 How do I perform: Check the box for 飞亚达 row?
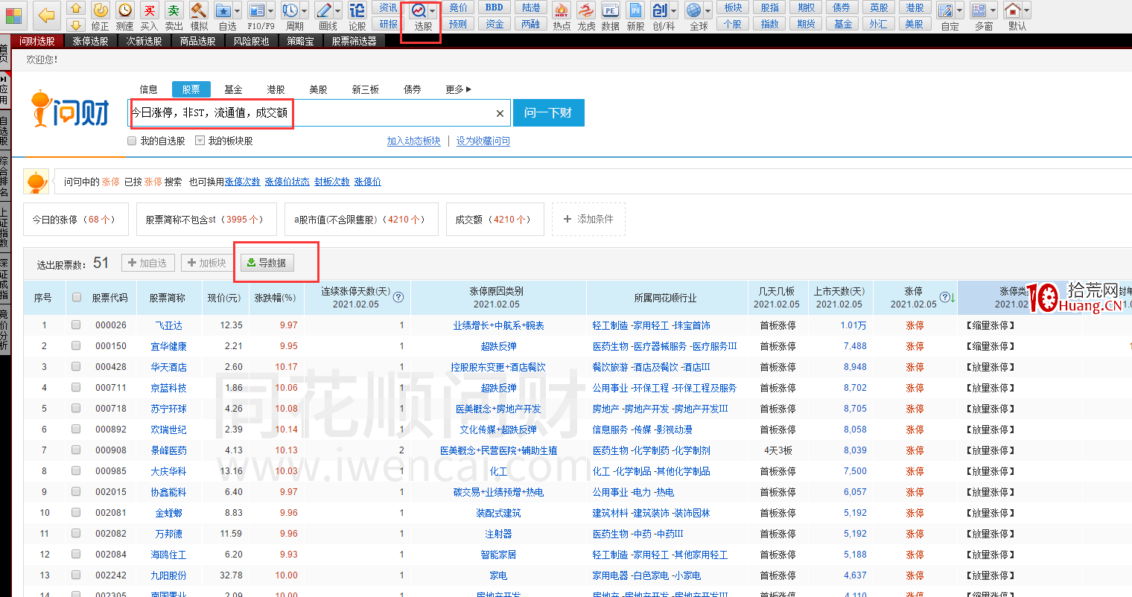76,325
